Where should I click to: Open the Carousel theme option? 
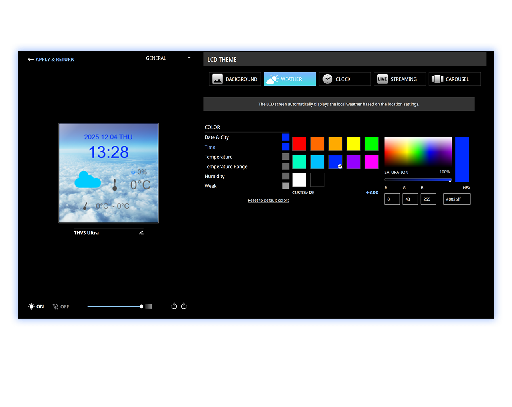[454, 79]
